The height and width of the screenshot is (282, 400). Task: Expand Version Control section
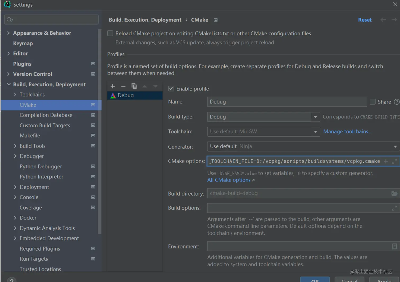[8, 74]
